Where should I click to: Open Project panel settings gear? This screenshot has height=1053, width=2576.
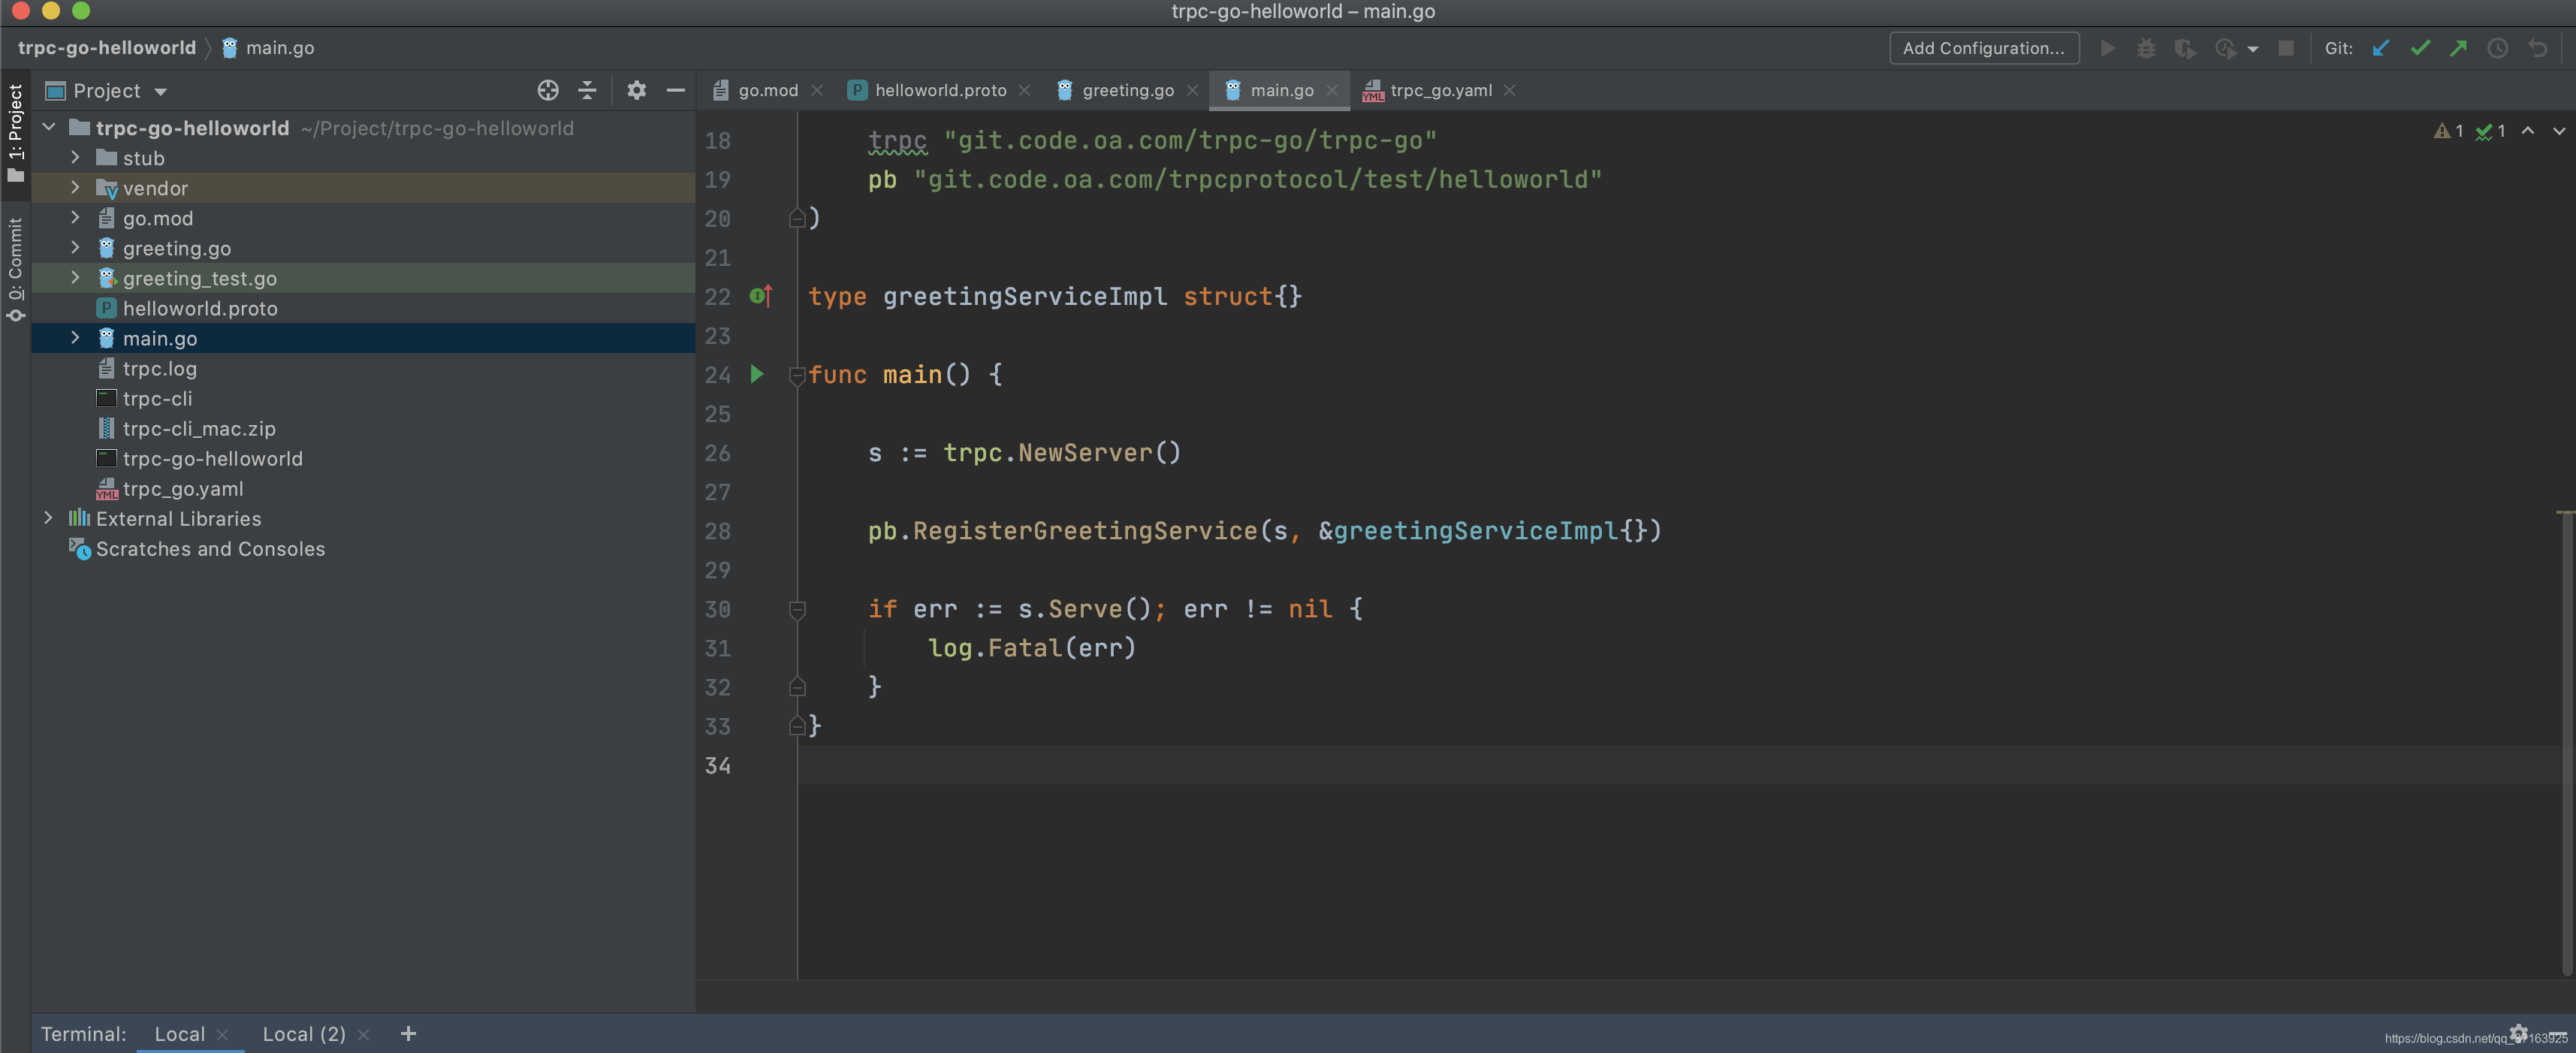(636, 91)
